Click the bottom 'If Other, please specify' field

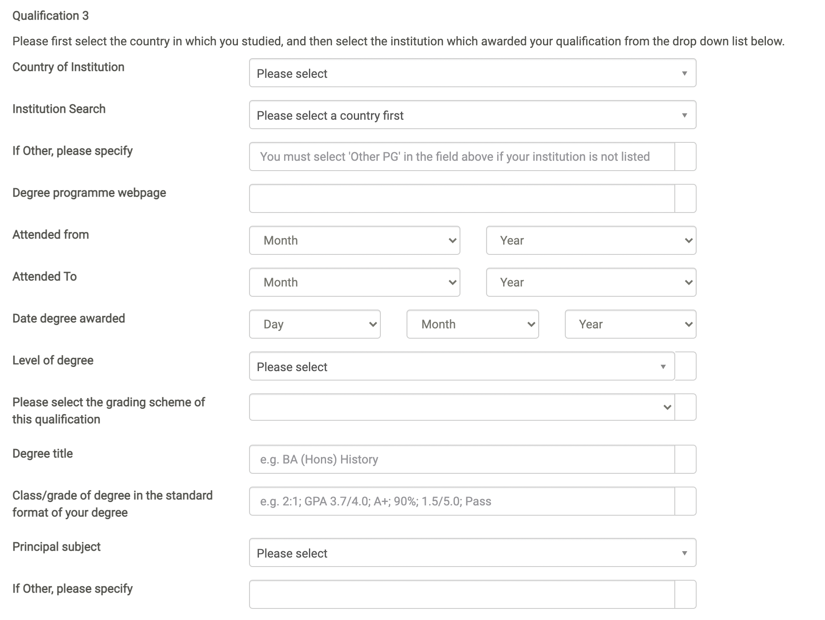pyautogui.click(x=461, y=595)
